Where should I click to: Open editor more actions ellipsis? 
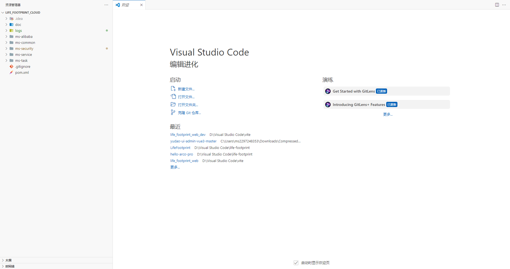click(x=504, y=5)
